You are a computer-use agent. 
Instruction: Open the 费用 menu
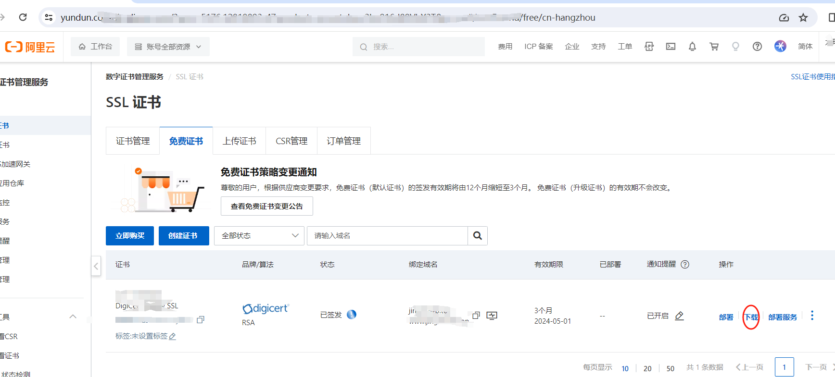tap(505, 47)
